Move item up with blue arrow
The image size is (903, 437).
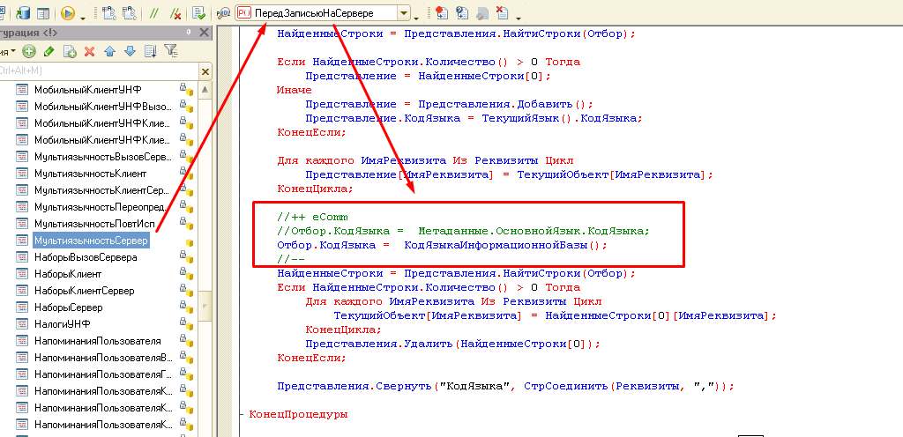coord(109,51)
